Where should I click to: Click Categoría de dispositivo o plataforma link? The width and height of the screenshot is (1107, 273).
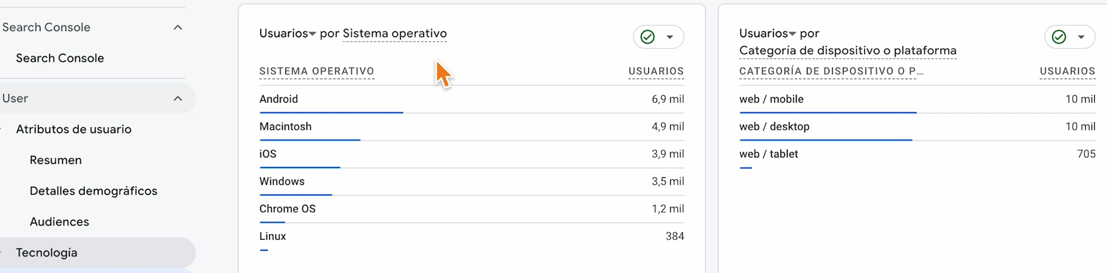coord(847,51)
